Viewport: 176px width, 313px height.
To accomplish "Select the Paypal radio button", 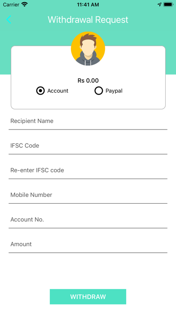I will click(x=99, y=91).
